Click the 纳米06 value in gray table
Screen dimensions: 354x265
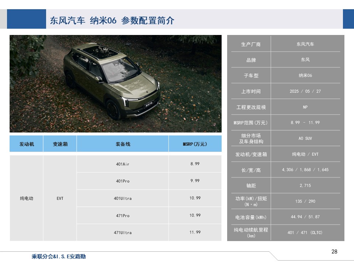[305, 75]
